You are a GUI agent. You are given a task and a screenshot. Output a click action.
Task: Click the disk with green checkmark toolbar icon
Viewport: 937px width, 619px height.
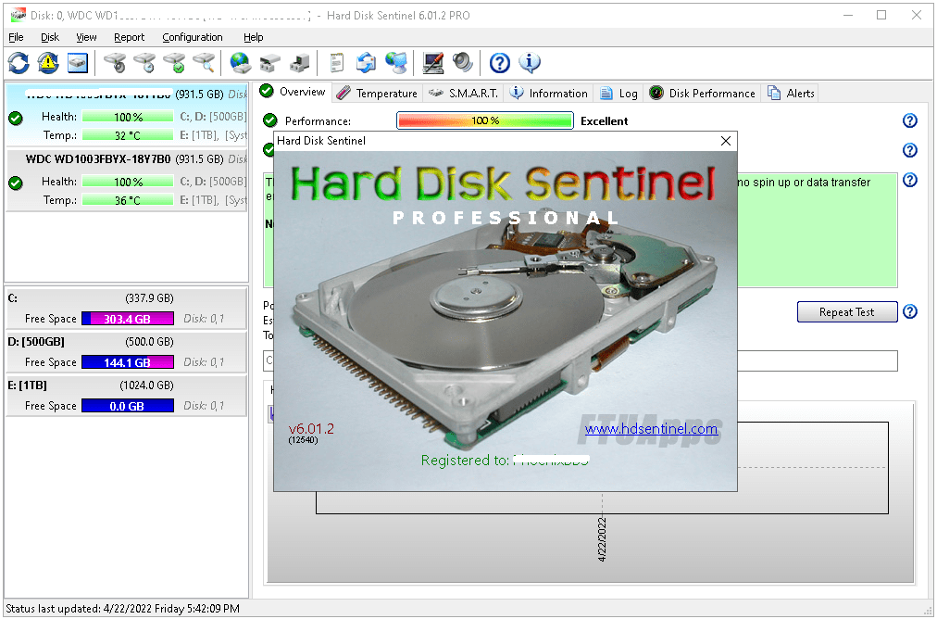point(174,62)
